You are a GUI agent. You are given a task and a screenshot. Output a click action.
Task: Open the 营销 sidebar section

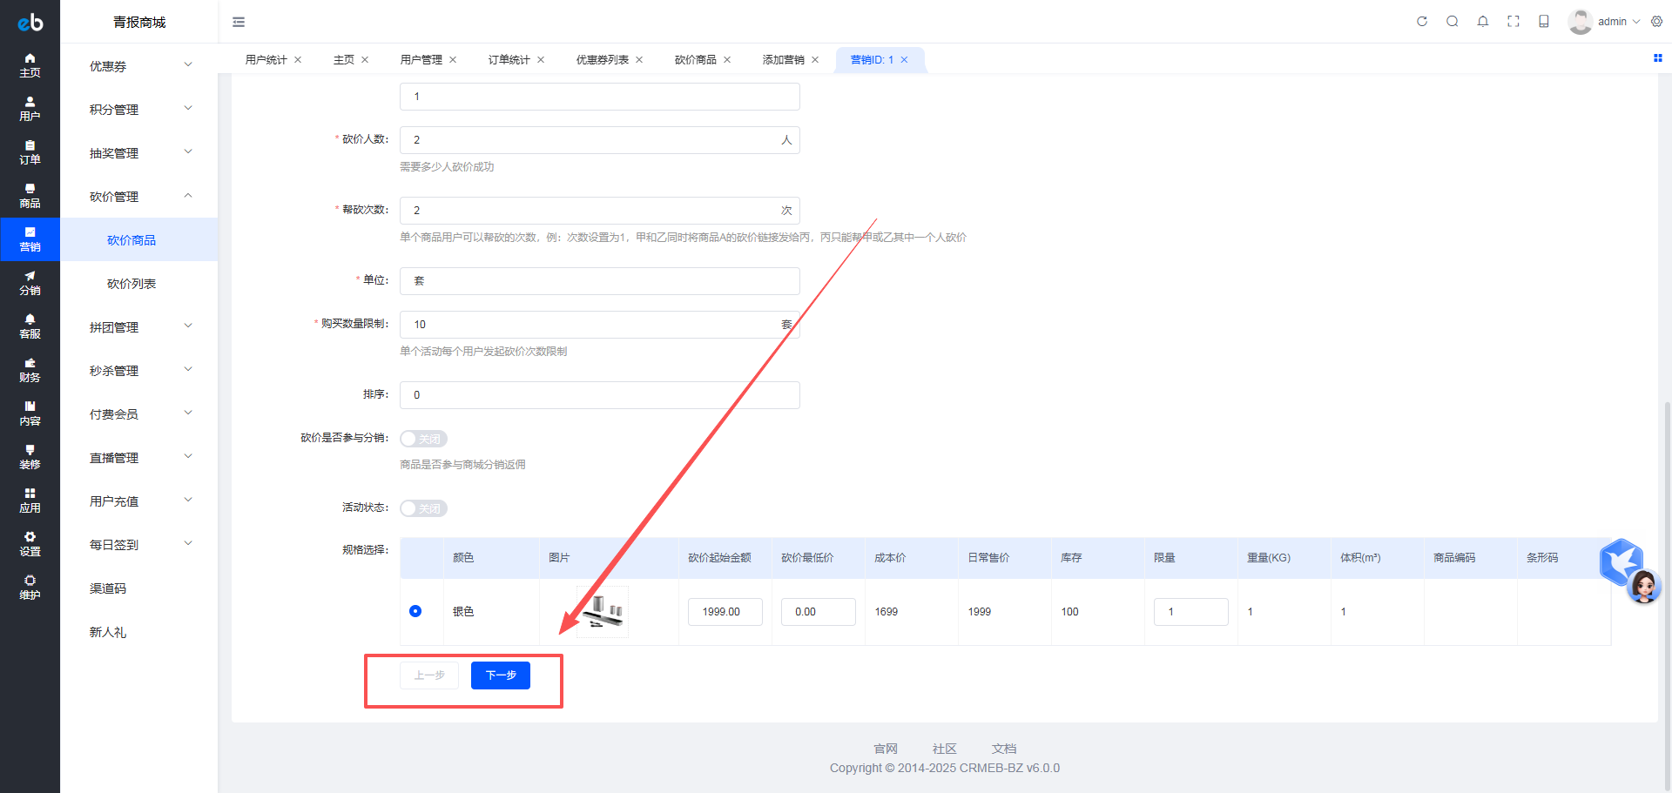[x=30, y=239]
